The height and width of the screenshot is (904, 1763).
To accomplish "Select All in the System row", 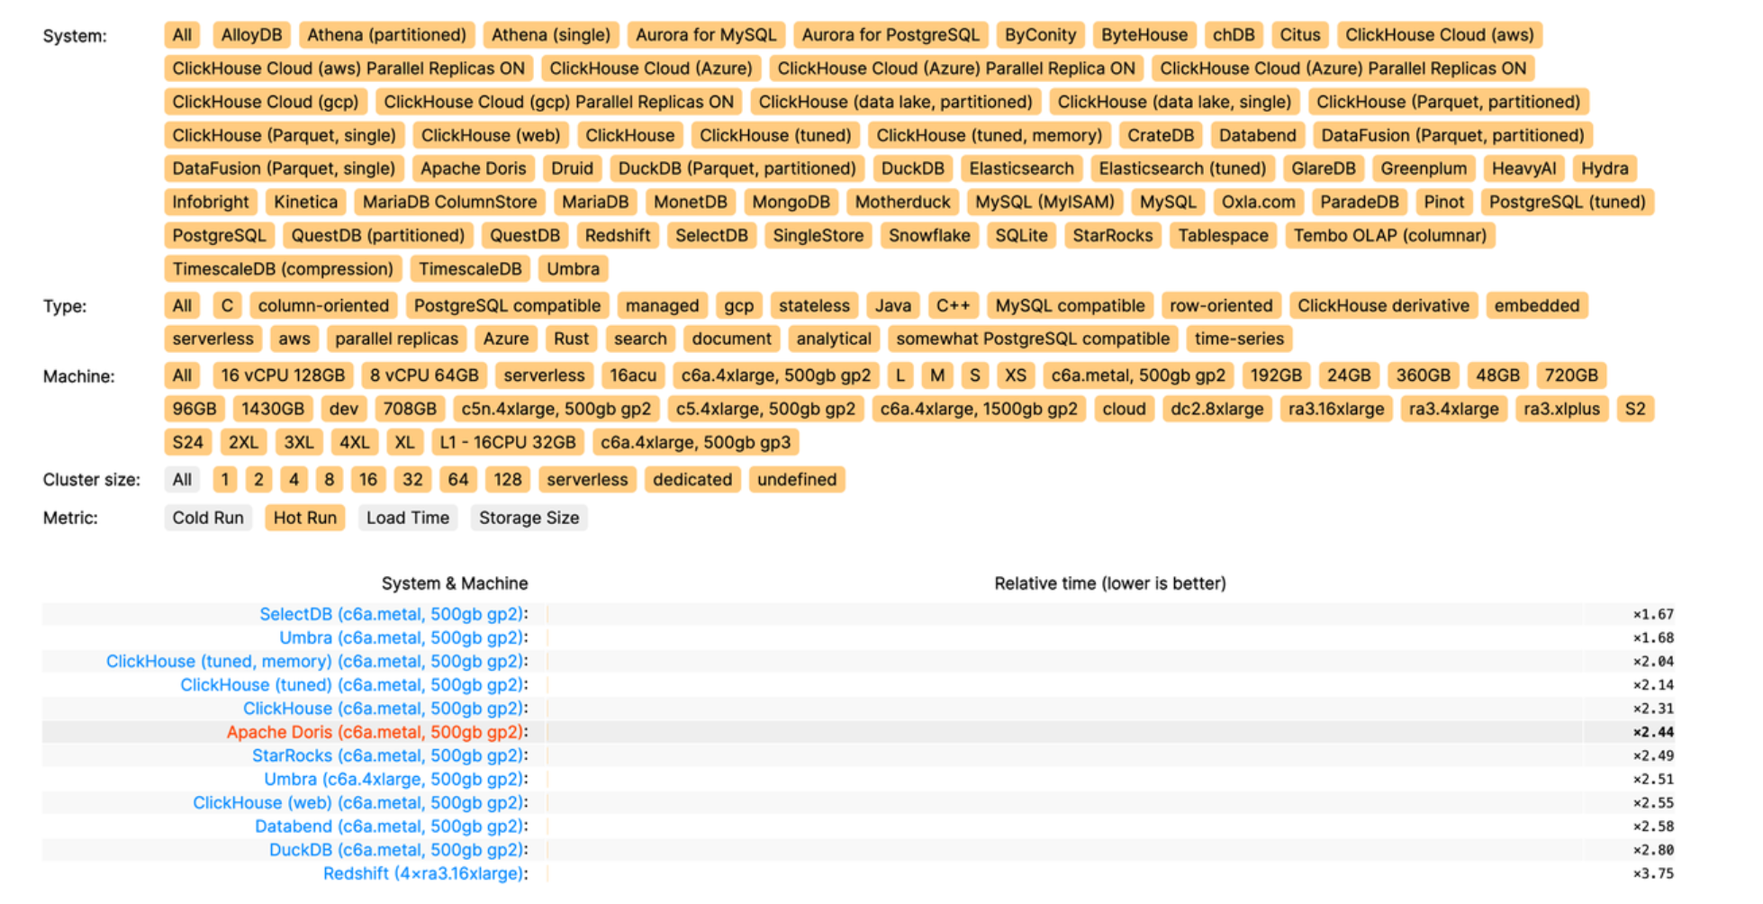I will point(182,35).
